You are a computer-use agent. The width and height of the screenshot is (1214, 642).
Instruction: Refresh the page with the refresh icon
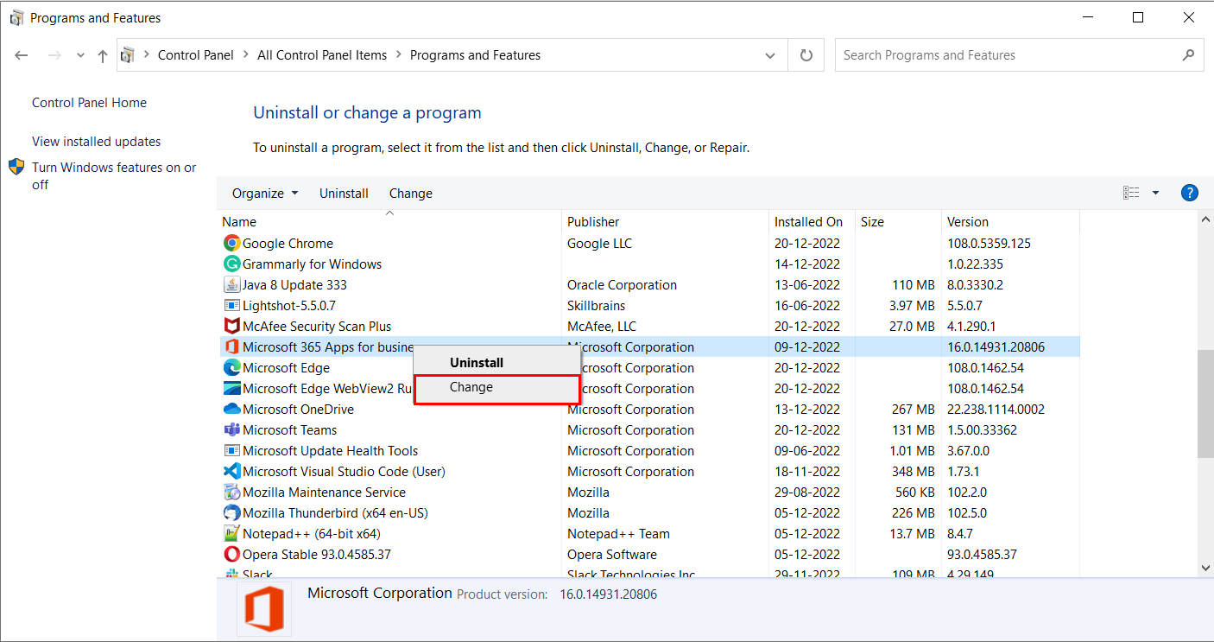coord(806,54)
